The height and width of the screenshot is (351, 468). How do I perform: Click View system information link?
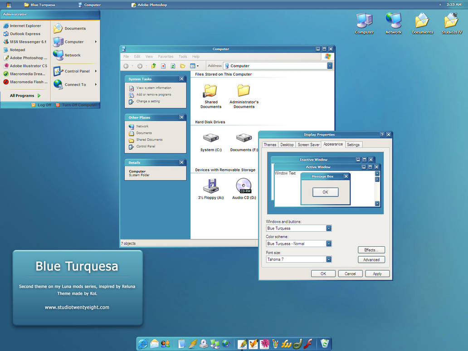(x=154, y=88)
